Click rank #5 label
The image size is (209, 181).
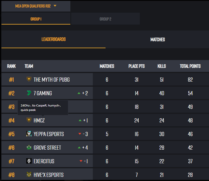coord(11,134)
